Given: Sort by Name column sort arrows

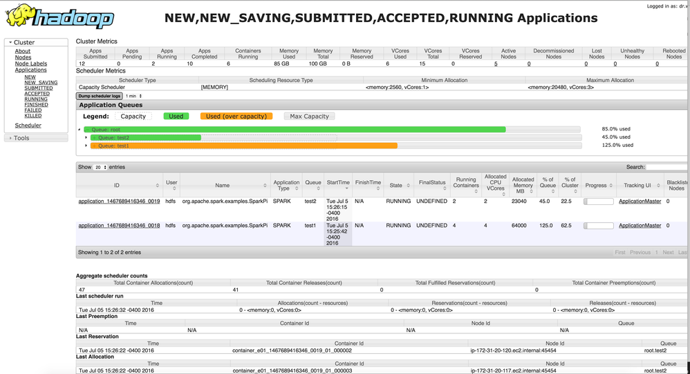Looking at the screenshot, I should point(265,186).
